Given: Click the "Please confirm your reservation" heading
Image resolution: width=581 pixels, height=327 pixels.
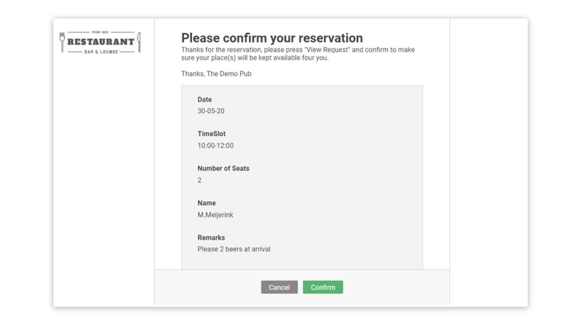Looking at the screenshot, I should pos(272,38).
